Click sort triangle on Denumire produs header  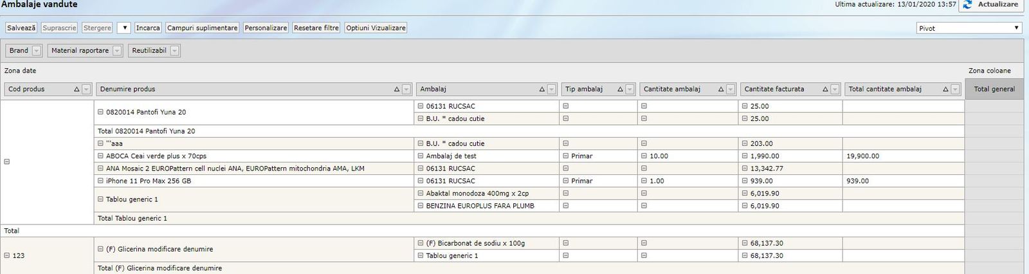tap(396, 89)
